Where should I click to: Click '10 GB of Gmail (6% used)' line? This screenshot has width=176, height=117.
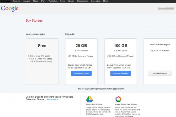click(x=40, y=59)
